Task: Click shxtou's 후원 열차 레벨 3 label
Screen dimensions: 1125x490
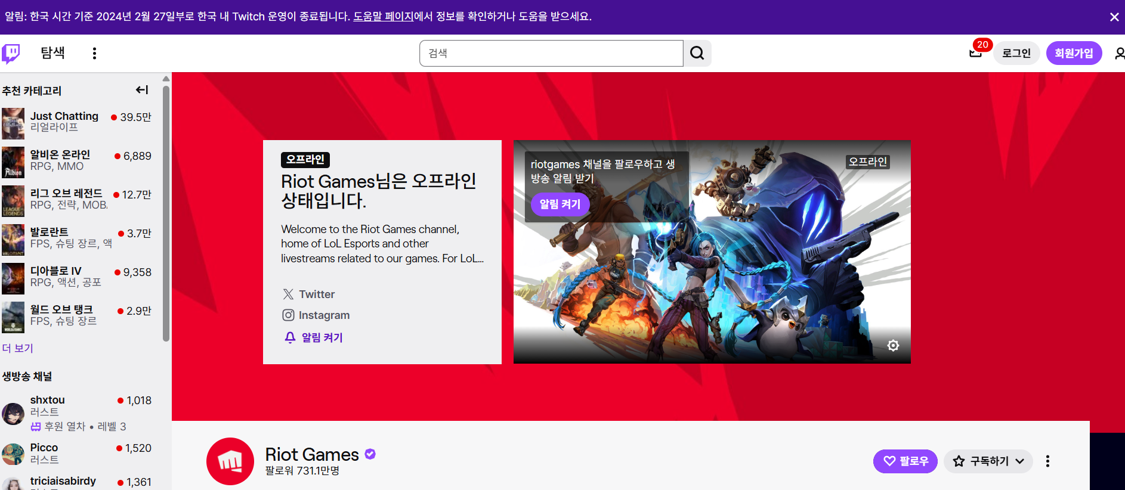Action: tap(79, 426)
